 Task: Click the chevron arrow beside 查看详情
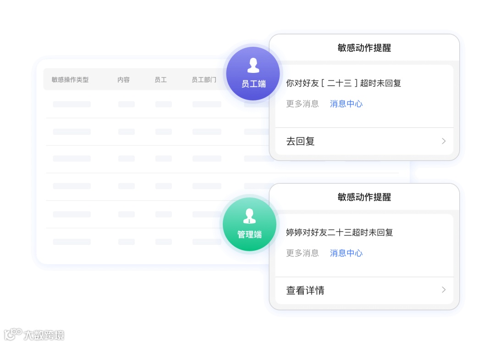[444, 290]
